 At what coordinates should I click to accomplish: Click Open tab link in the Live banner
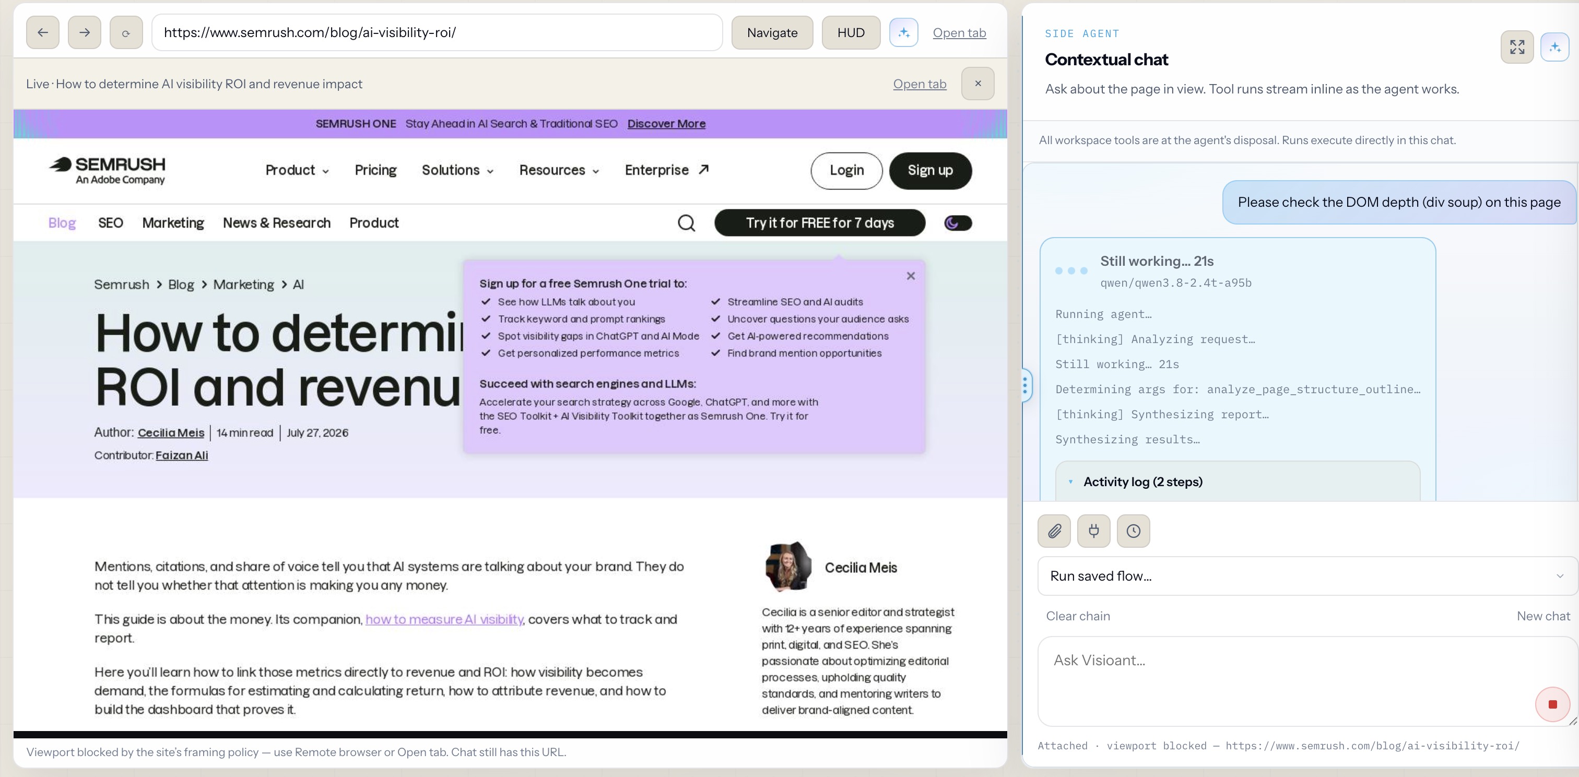[x=920, y=84]
